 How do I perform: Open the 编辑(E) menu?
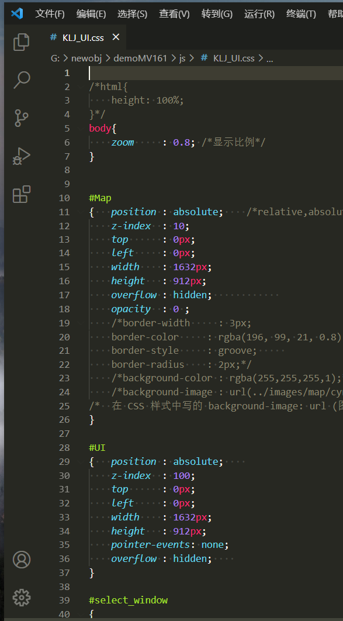click(x=91, y=14)
